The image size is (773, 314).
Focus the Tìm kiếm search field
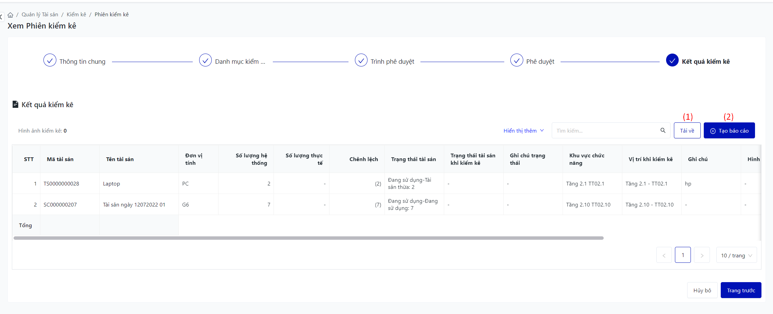[604, 131]
